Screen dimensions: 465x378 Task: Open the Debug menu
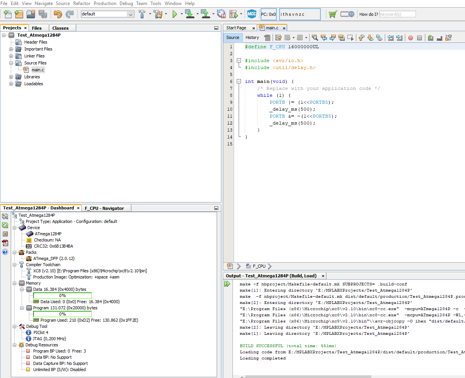[x=126, y=3]
